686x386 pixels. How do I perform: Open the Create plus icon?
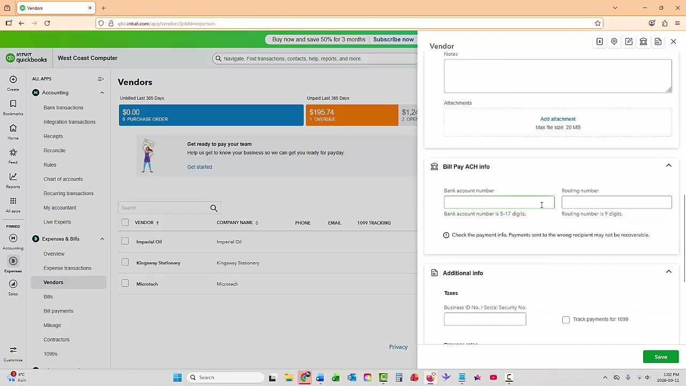click(x=13, y=79)
